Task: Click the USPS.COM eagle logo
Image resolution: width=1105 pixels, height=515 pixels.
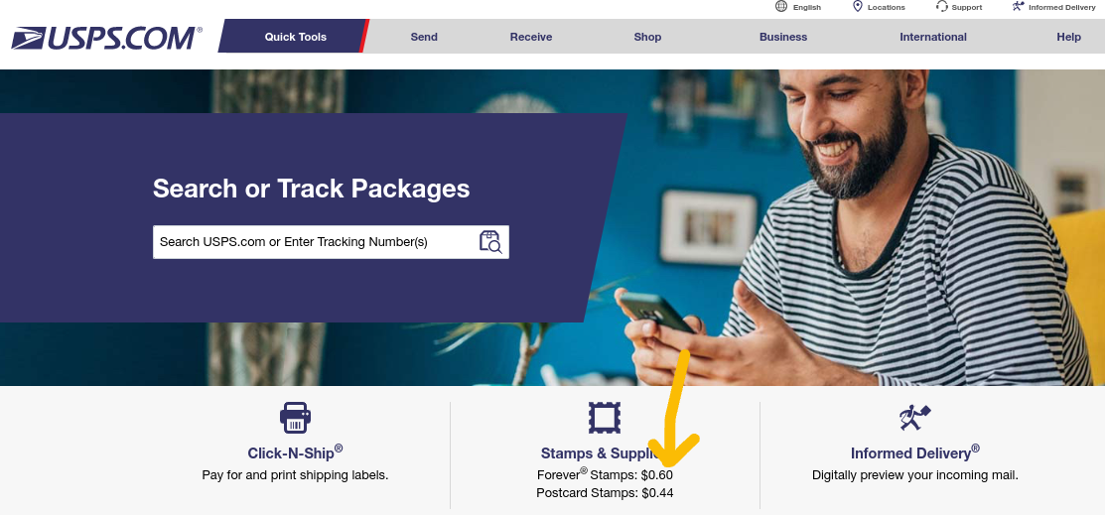Action: coord(106,38)
